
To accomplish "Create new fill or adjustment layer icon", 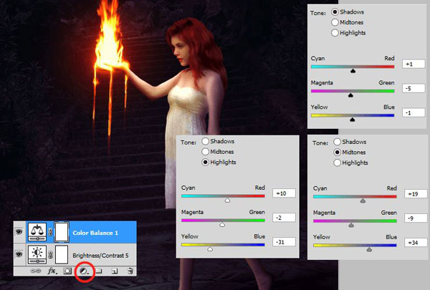I will (x=84, y=271).
